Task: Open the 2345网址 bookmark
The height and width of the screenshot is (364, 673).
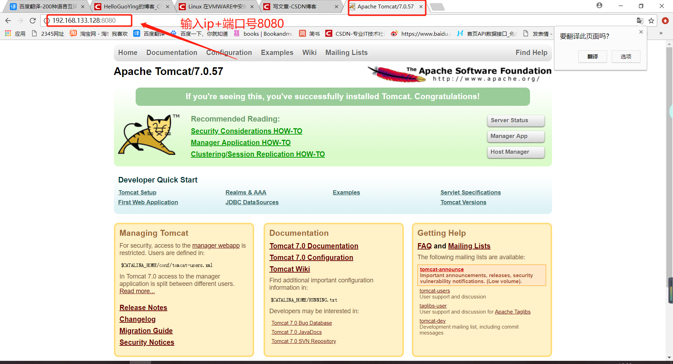Action: [48, 34]
